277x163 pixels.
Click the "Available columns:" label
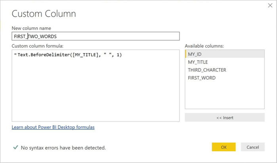(204, 46)
